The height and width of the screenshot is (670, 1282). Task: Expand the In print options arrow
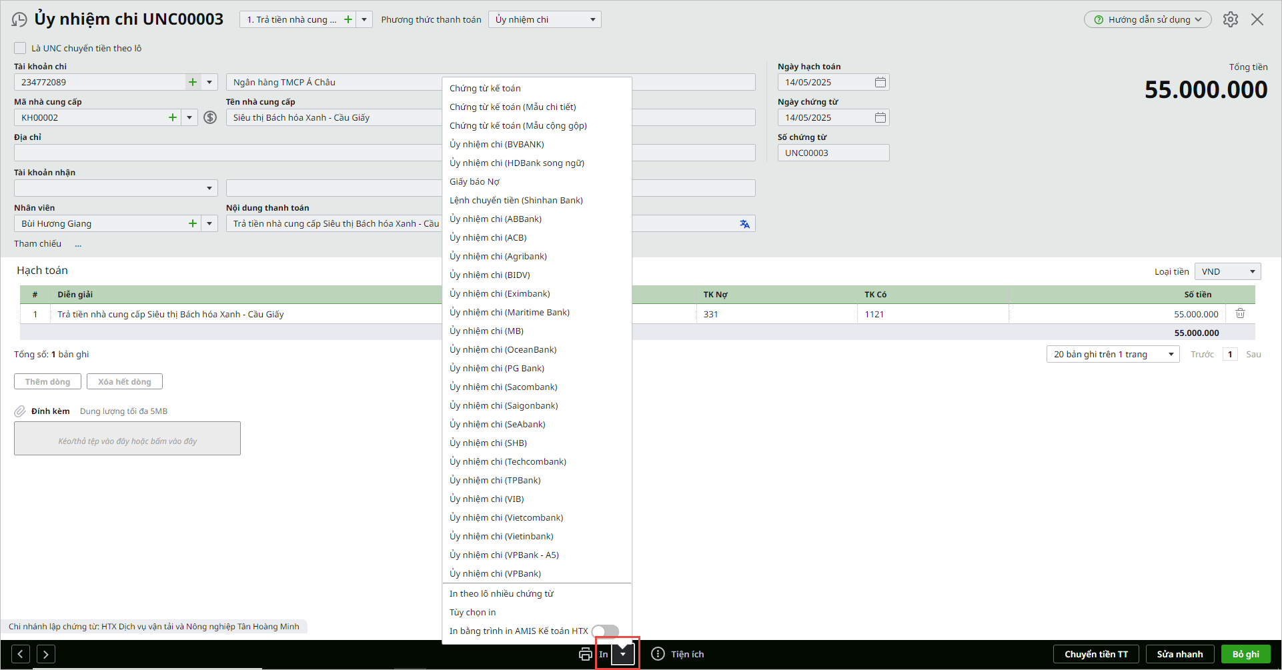(623, 654)
